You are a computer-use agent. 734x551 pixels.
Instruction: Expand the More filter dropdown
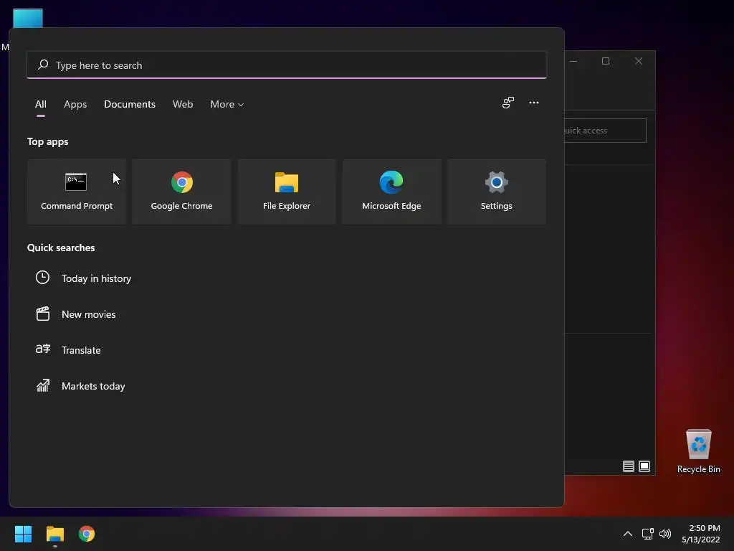point(227,105)
